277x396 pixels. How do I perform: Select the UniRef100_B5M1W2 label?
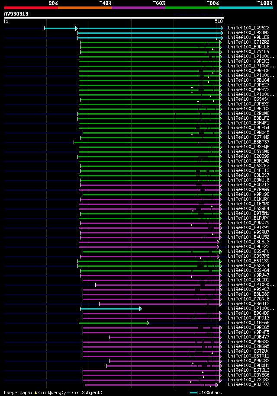click(248, 161)
